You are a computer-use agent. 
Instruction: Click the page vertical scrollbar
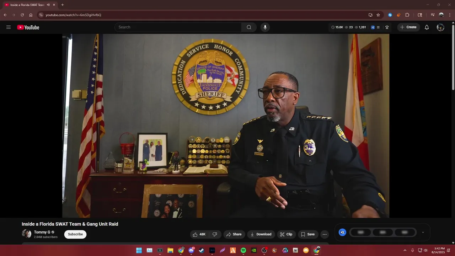pyautogui.click(x=453, y=57)
